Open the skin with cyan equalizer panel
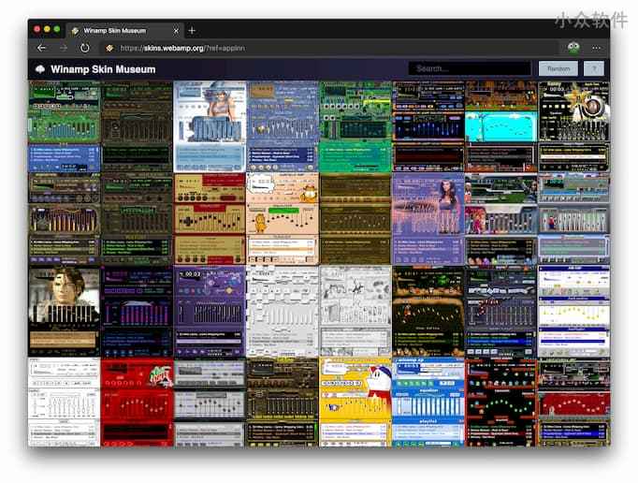 click(x=500, y=126)
